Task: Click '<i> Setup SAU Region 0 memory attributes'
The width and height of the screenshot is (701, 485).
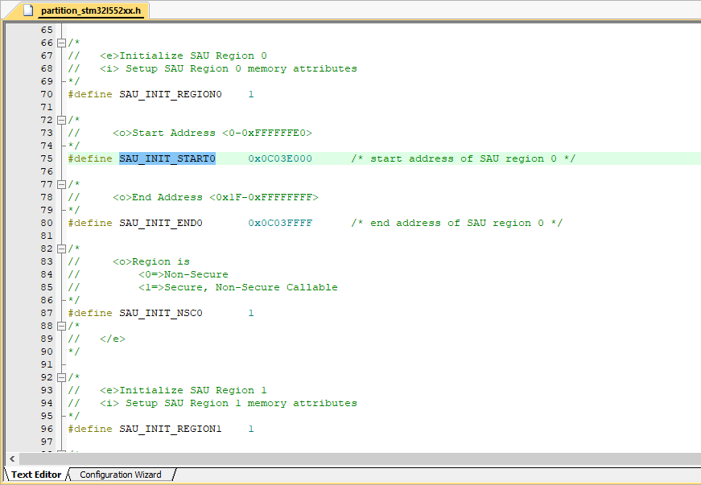Action: (229, 69)
